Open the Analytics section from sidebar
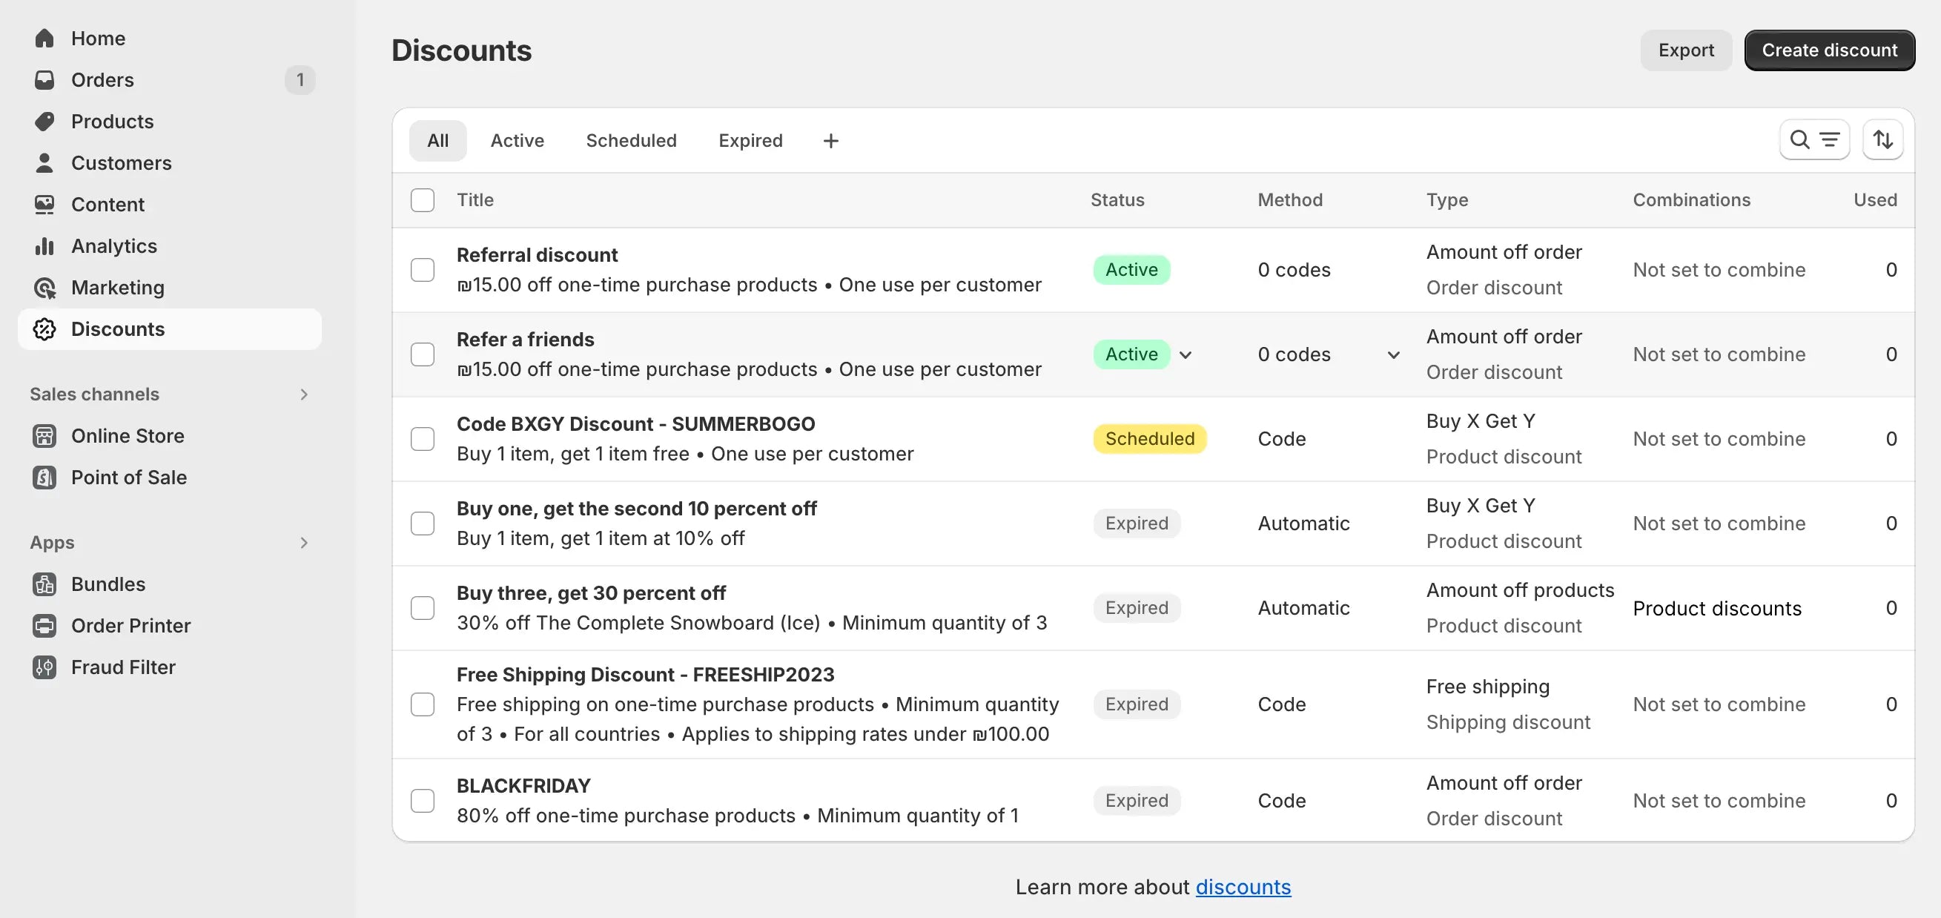 113,245
